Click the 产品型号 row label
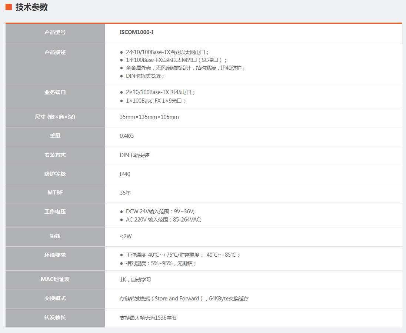406x333 pixels. point(55,32)
